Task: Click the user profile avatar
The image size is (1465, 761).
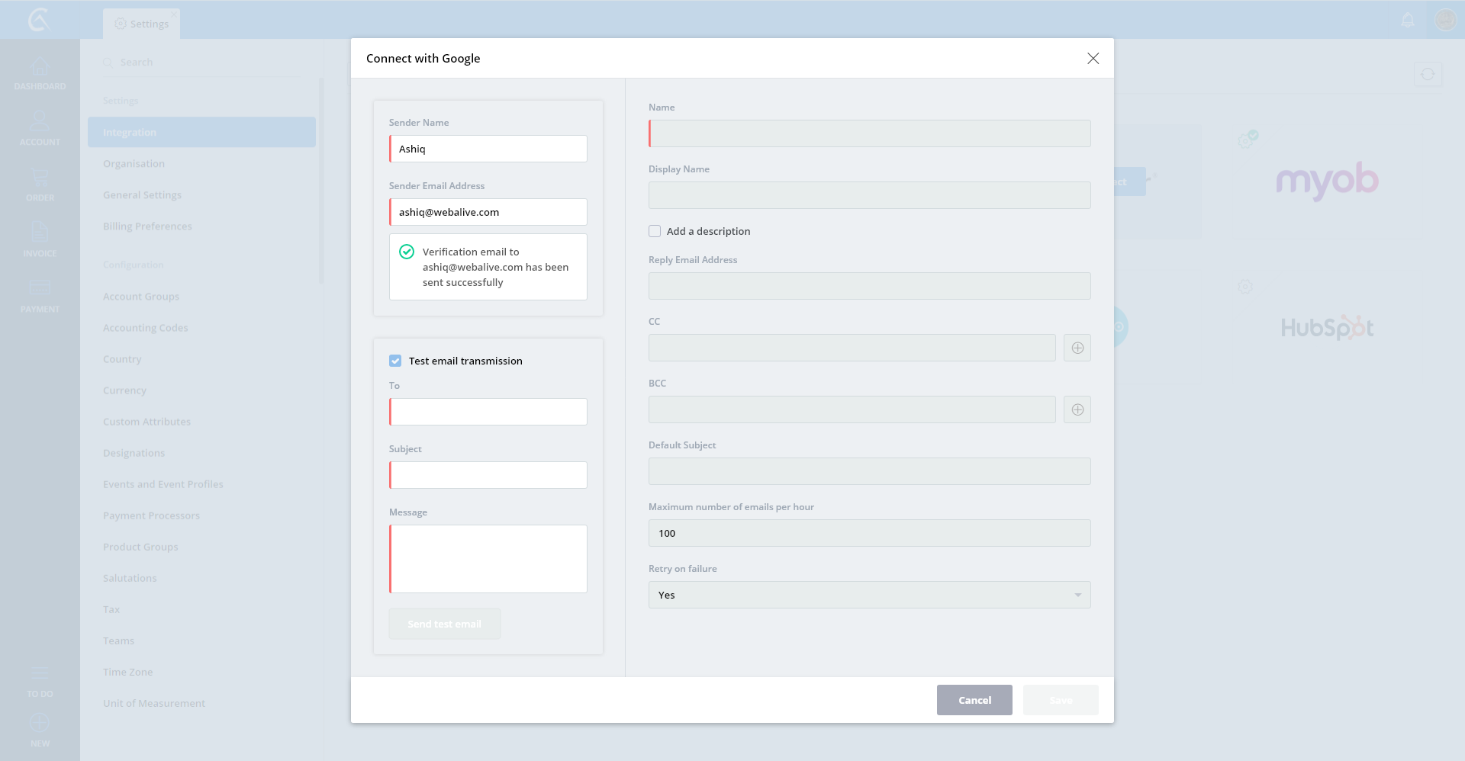Action: click(x=1445, y=20)
